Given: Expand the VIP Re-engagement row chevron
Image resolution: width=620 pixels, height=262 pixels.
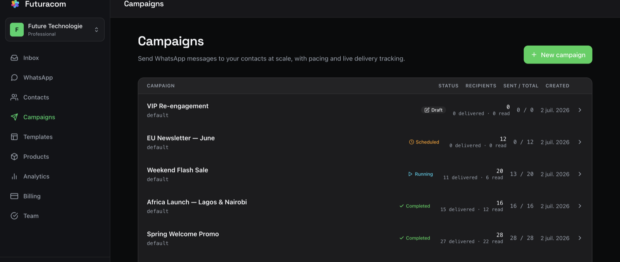Looking at the screenshot, I should click(x=580, y=110).
